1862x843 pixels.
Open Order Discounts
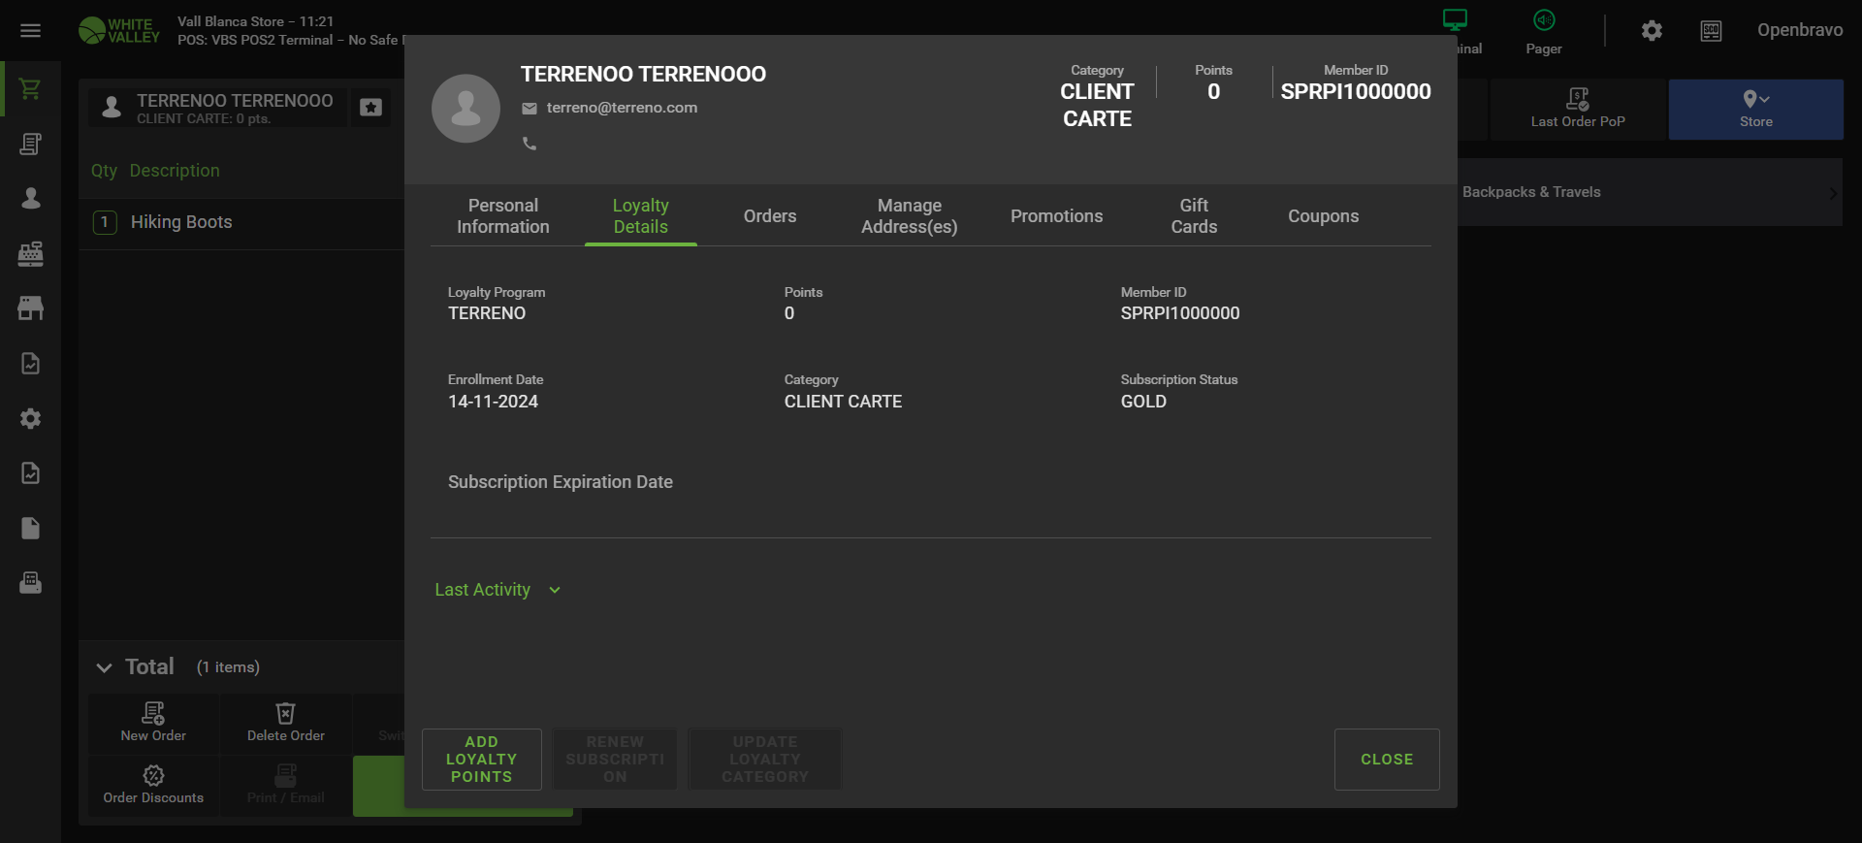[153, 786]
